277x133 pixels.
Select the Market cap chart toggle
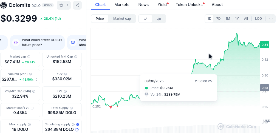[x=122, y=19]
